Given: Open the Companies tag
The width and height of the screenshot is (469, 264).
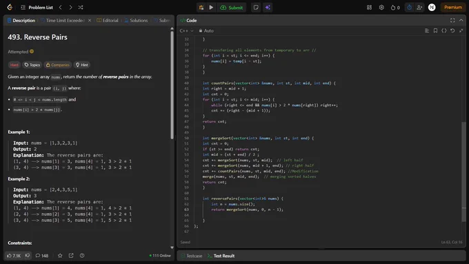Looking at the screenshot, I should (58, 65).
